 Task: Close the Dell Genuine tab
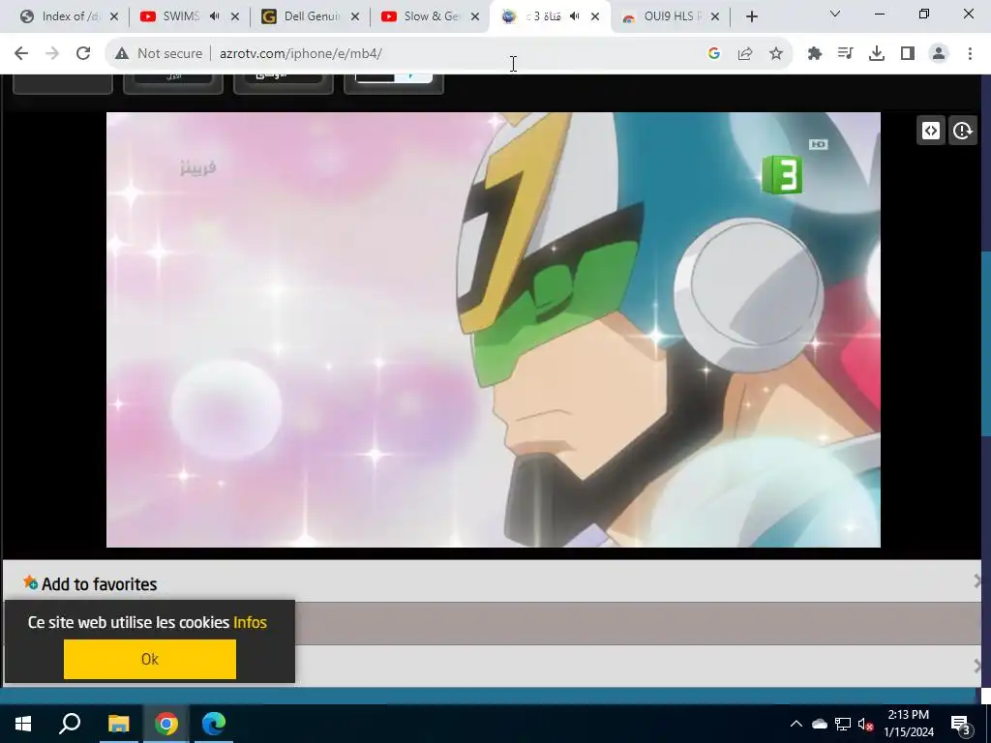[355, 16]
